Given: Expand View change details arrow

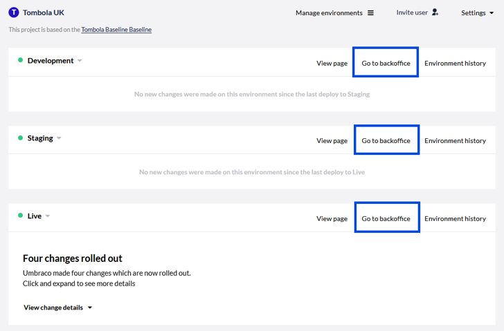Looking at the screenshot, I should tap(90, 308).
